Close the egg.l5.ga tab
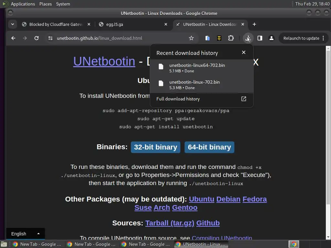 (x=166, y=24)
